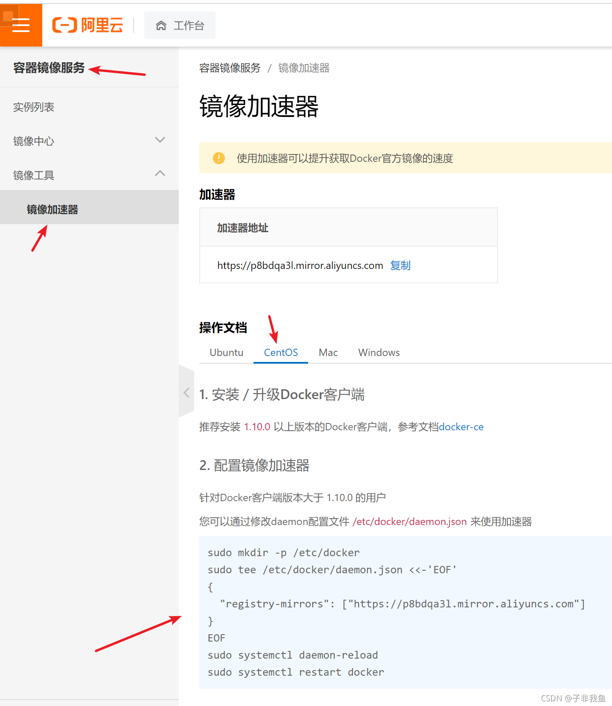Select 实例列表 in the sidebar
This screenshot has height=706, width=612.
[34, 107]
